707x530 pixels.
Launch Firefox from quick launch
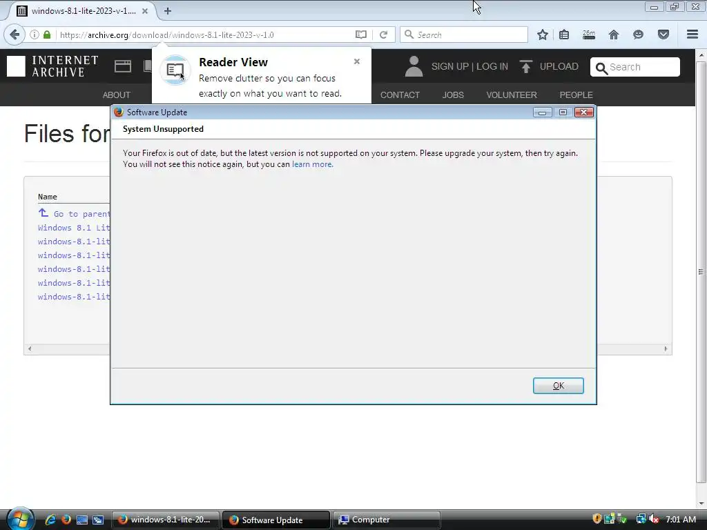coord(66,520)
